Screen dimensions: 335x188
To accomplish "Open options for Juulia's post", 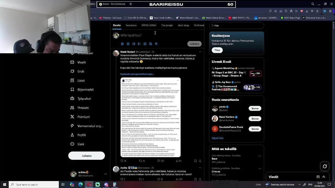I will (x=200, y=168).
